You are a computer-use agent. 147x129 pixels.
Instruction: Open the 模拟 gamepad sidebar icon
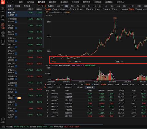pos(3,42)
